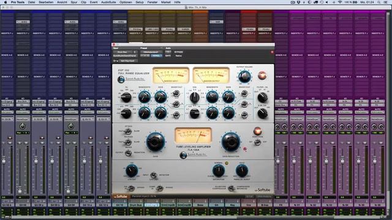This screenshot has height=220, width=392.
Task: Toggle the compressor Bypass switch at bottom
Action: (159, 188)
